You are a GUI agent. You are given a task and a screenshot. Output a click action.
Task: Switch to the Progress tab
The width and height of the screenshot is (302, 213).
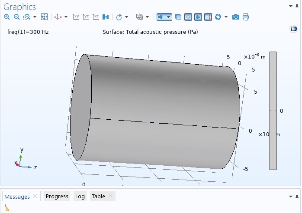pos(57,197)
